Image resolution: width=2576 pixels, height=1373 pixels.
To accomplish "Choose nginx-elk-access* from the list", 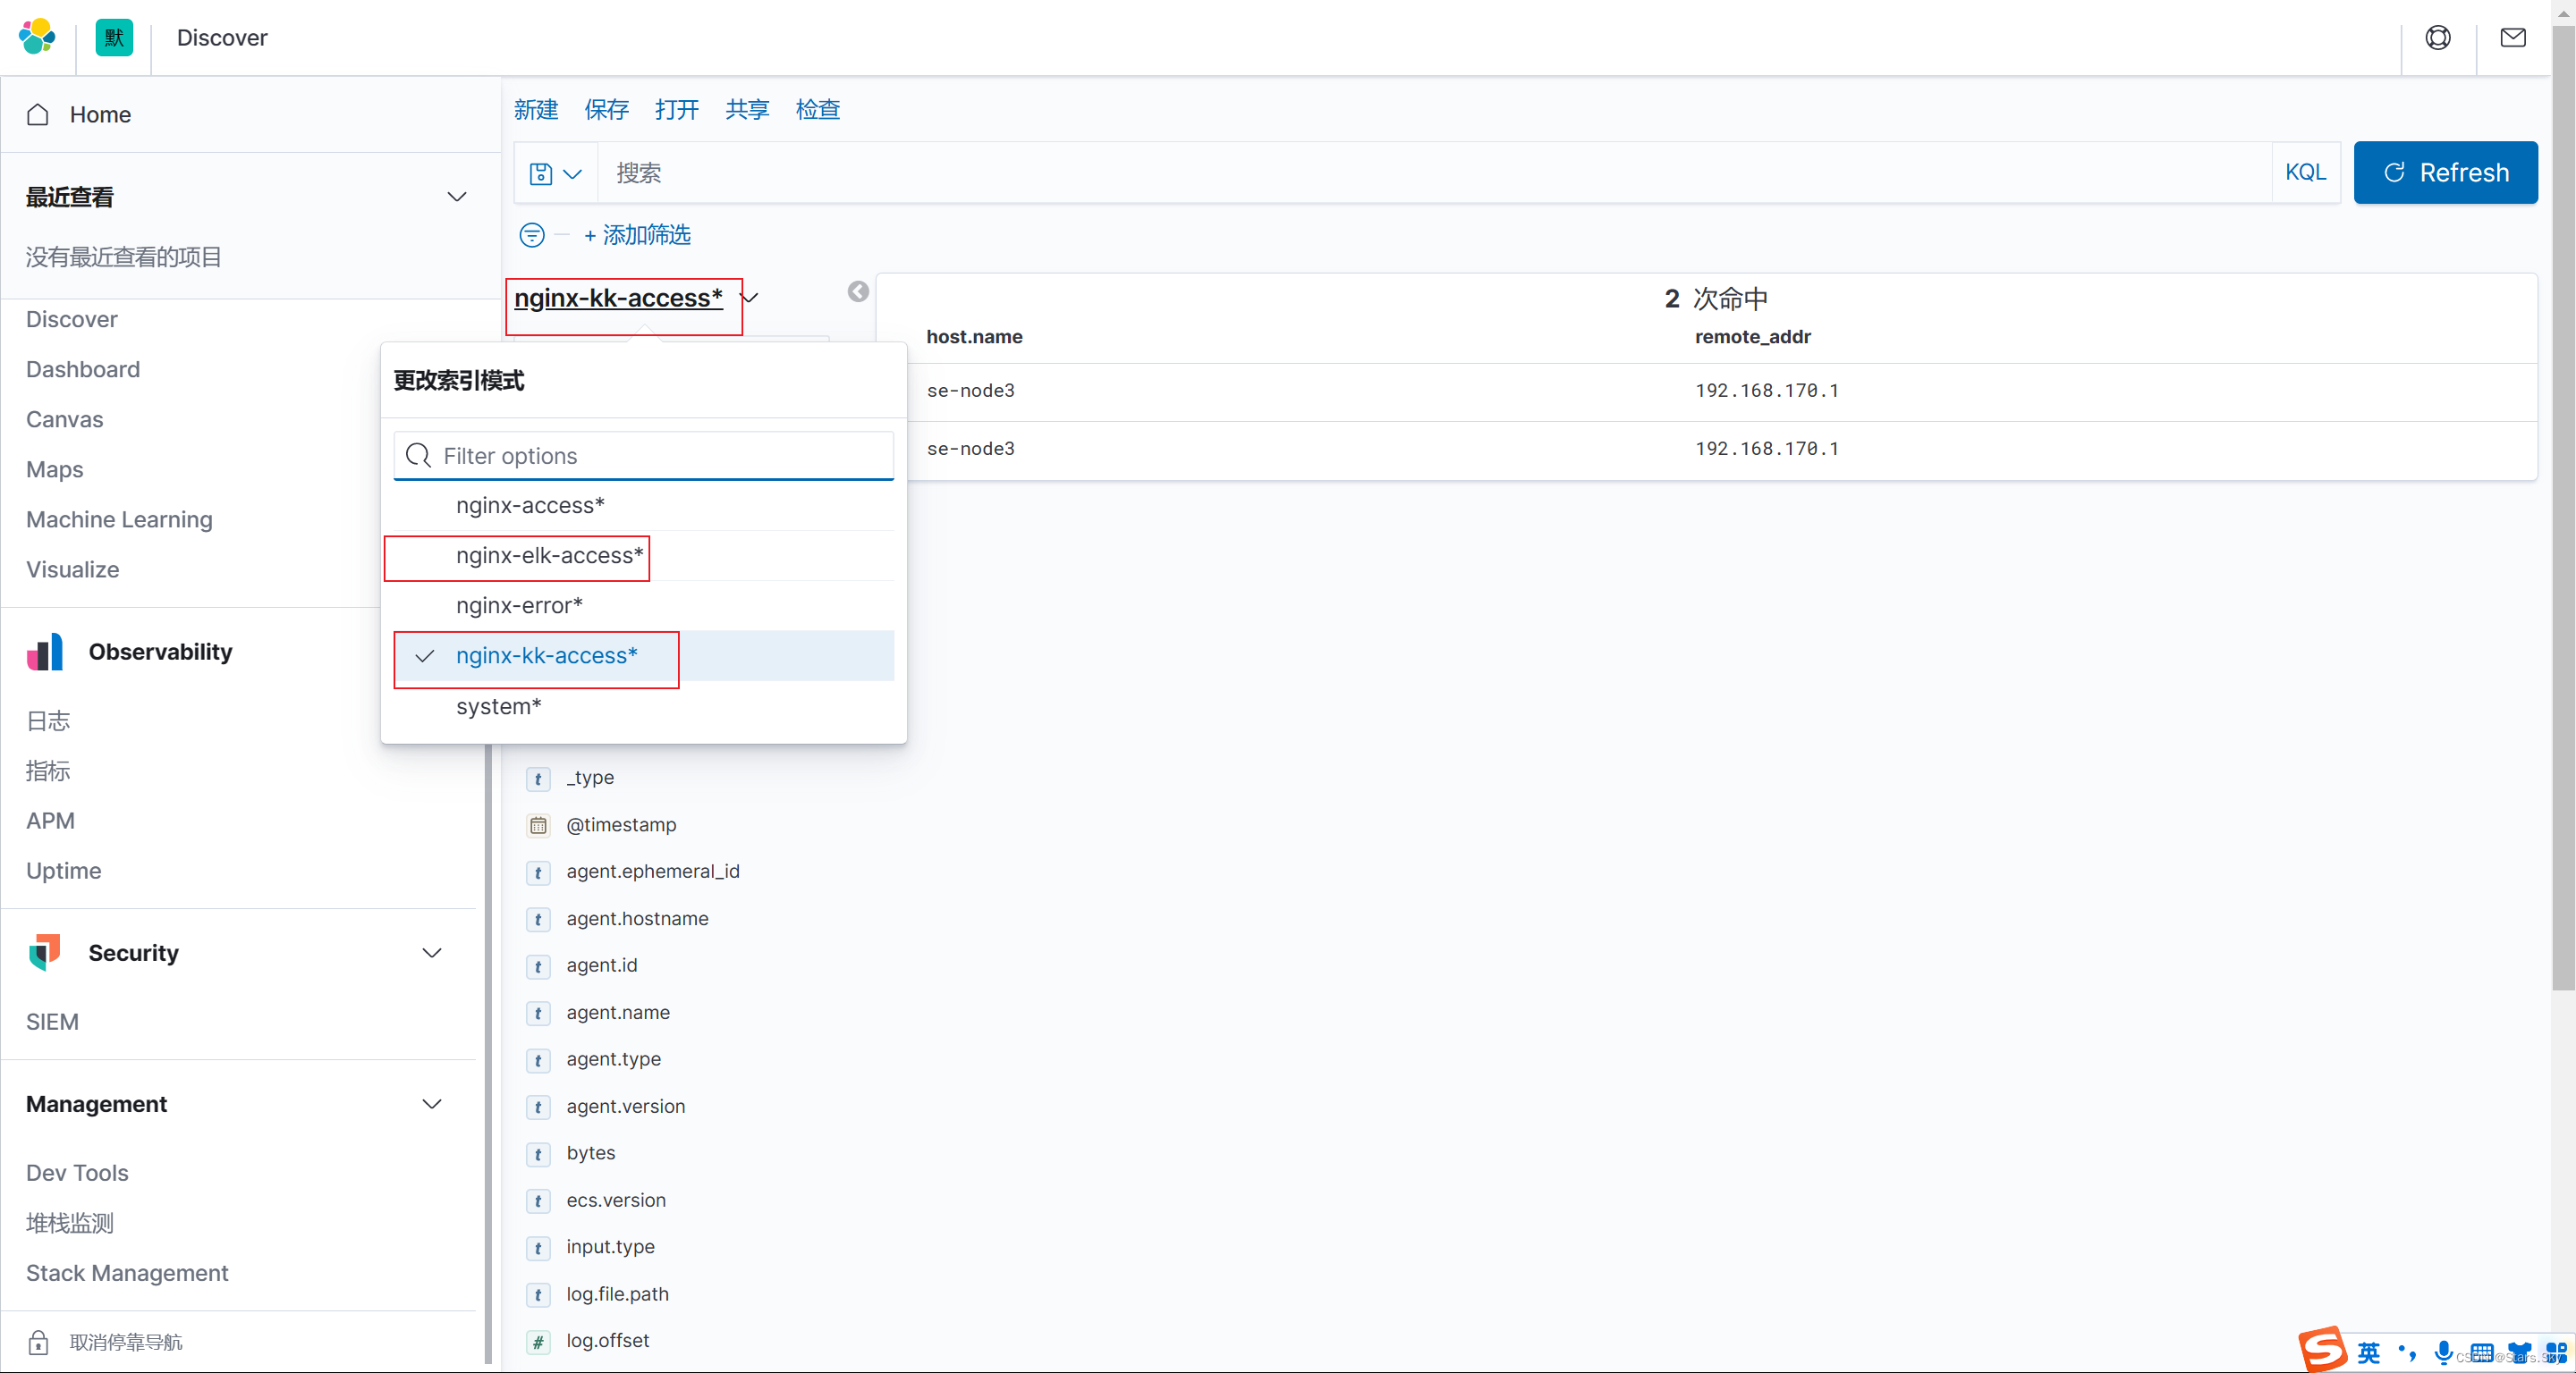I will click(x=549, y=557).
